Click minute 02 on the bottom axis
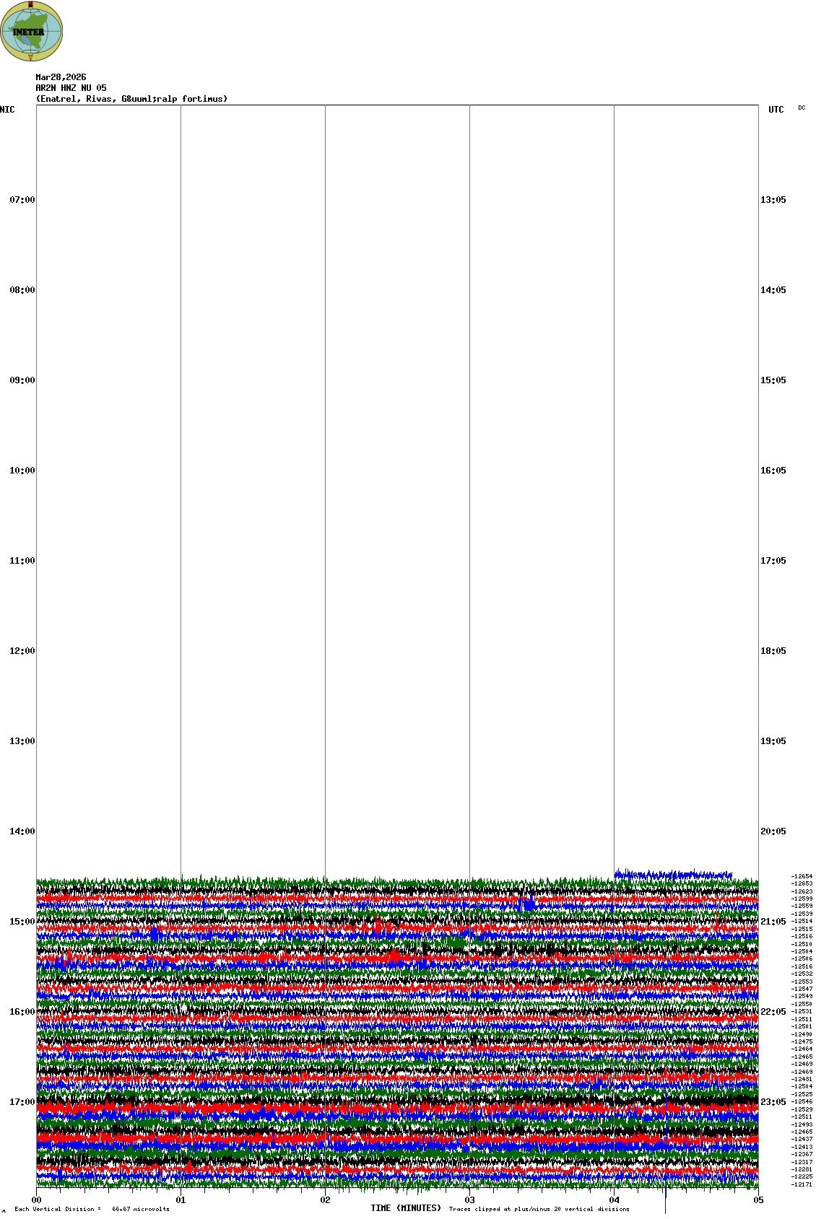Screen dimensions: 816x1219 pos(325,1200)
